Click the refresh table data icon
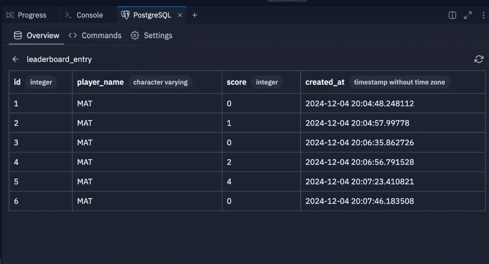The image size is (489, 264). (479, 59)
